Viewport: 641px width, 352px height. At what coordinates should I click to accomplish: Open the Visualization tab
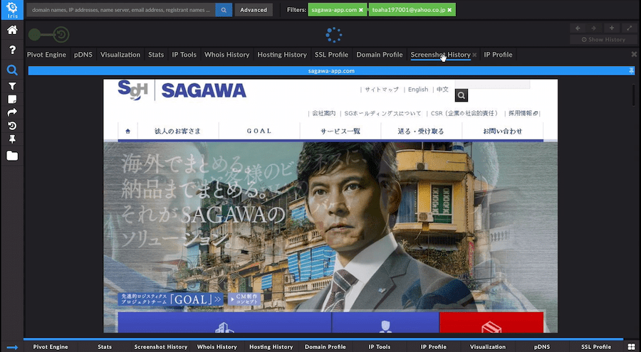[120, 55]
